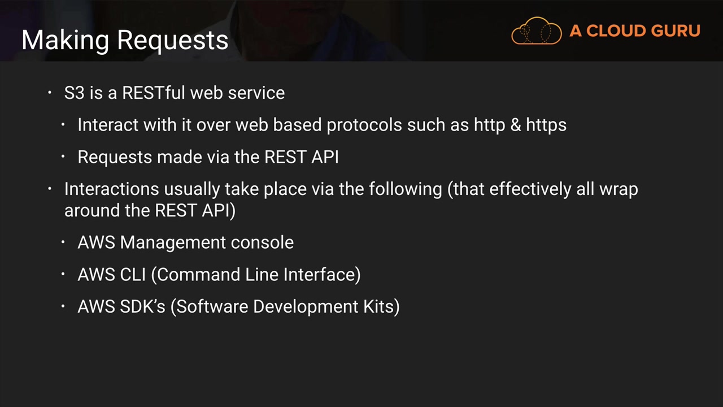Click the "Making Requests" slide title
This screenshot has height=407, width=723.
click(125, 40)
